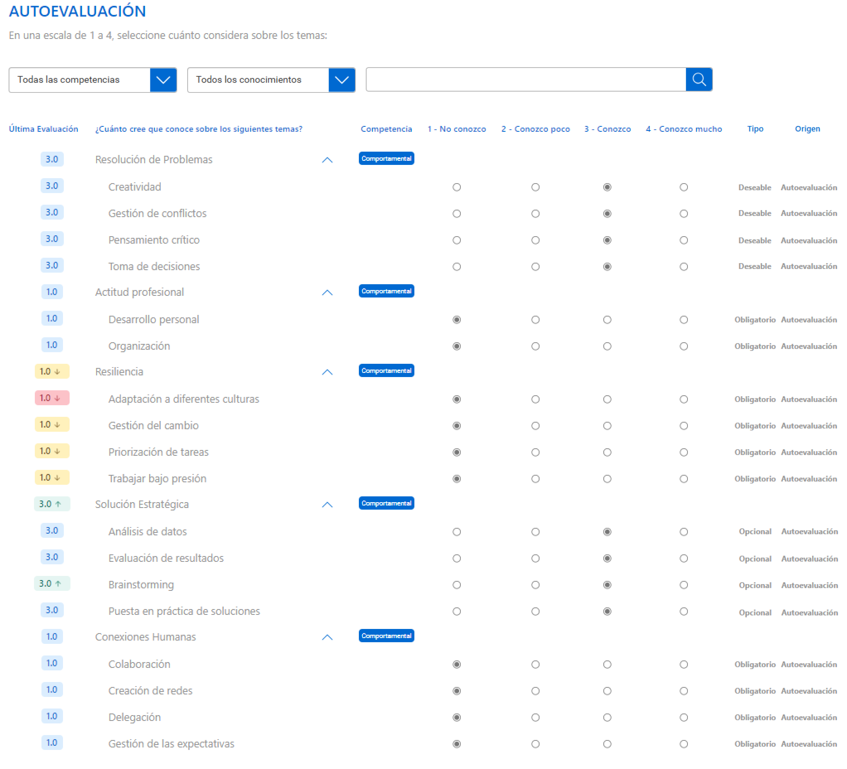Click into the search text field
Viewport: 847px width, 769px height.
click(525, 80)
